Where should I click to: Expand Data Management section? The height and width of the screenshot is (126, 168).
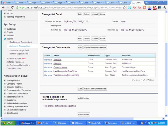pos(5,97)
